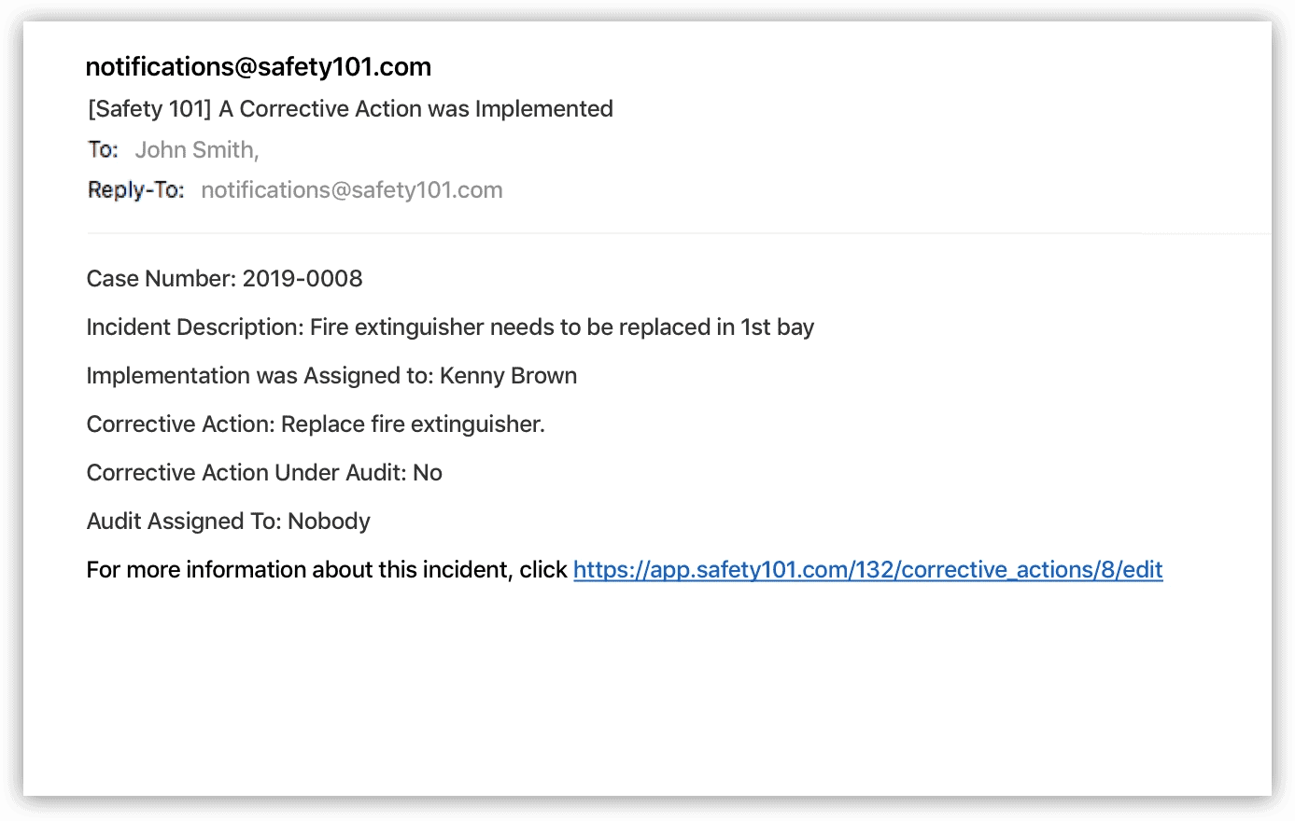
Task: Click the To: label
Action: (103, 150)
